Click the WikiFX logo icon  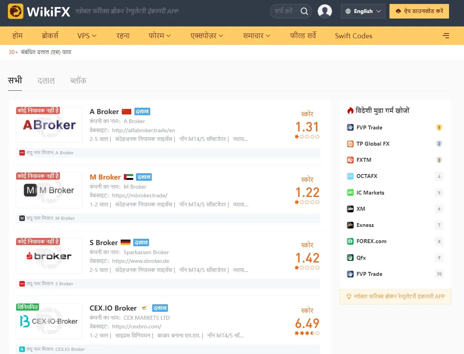coord(15,11)
